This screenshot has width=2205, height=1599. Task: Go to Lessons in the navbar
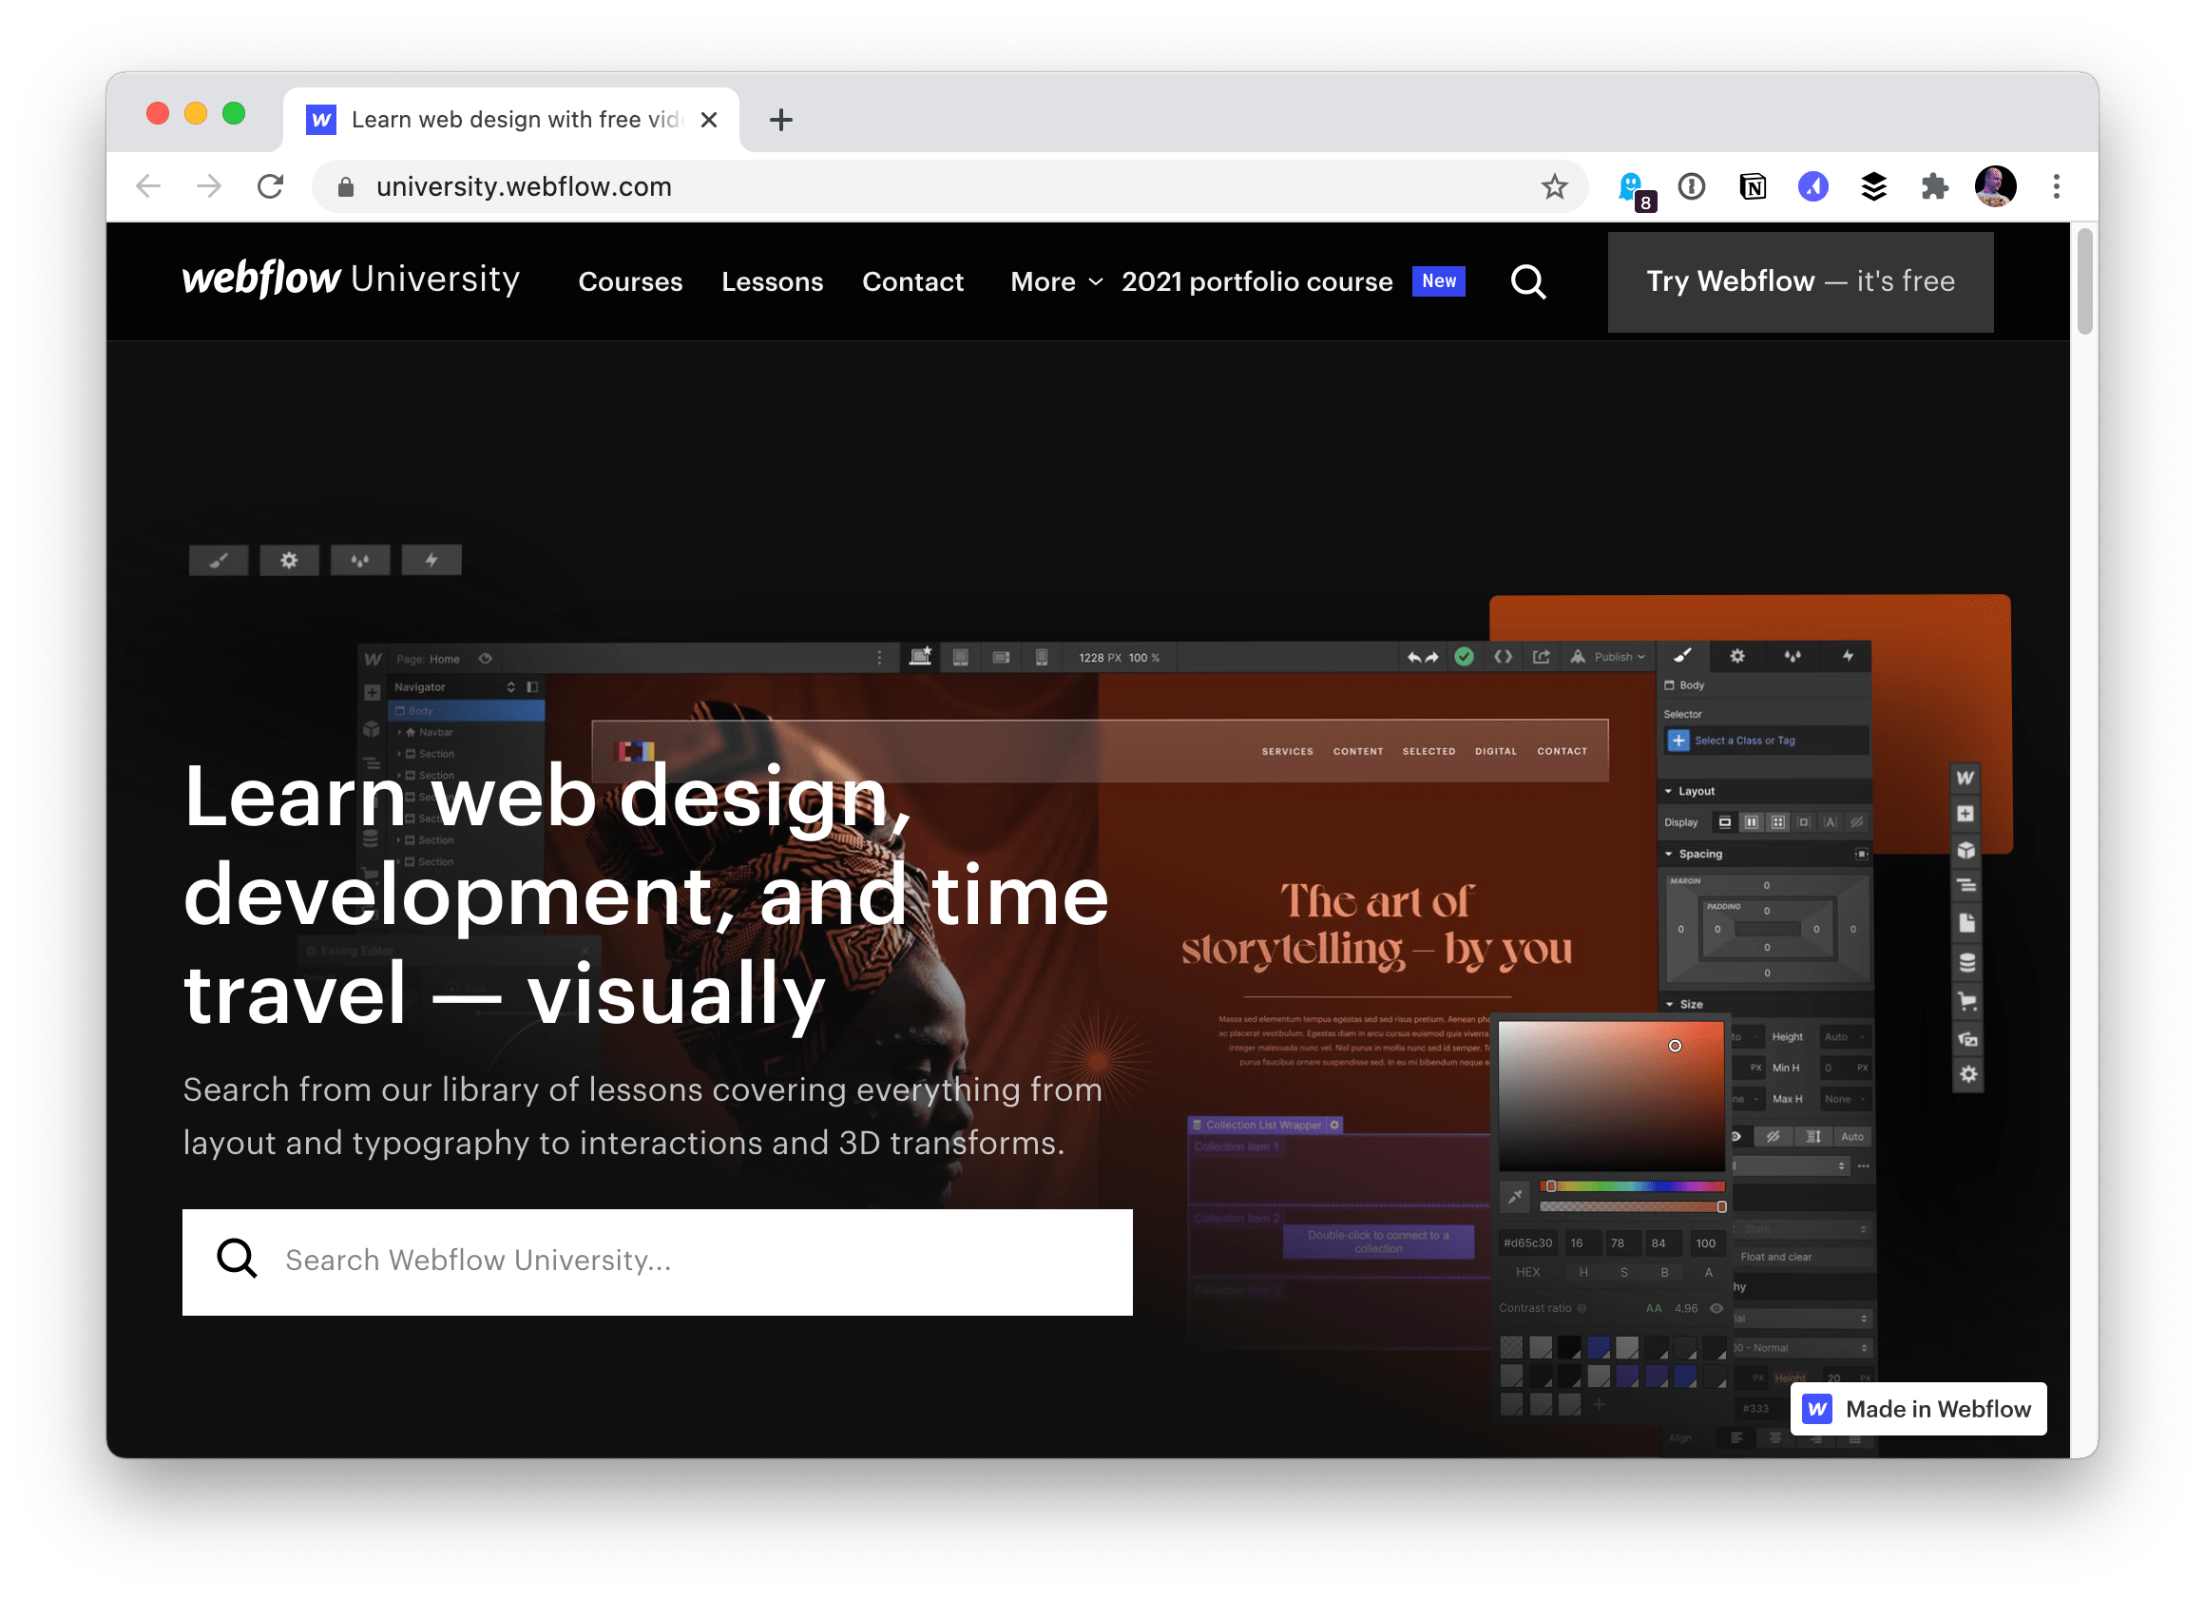tap(772, 282)
